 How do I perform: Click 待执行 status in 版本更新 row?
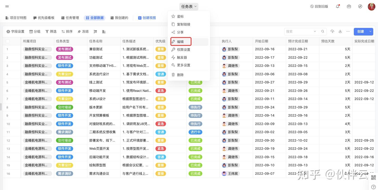(x=195, y=107)
